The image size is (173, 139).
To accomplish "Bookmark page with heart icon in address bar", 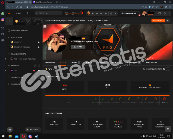I will (156, 7).
